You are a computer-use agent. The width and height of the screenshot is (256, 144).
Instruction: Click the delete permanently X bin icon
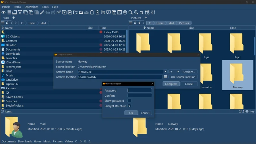pyautogui.click(x=98, y=12)
